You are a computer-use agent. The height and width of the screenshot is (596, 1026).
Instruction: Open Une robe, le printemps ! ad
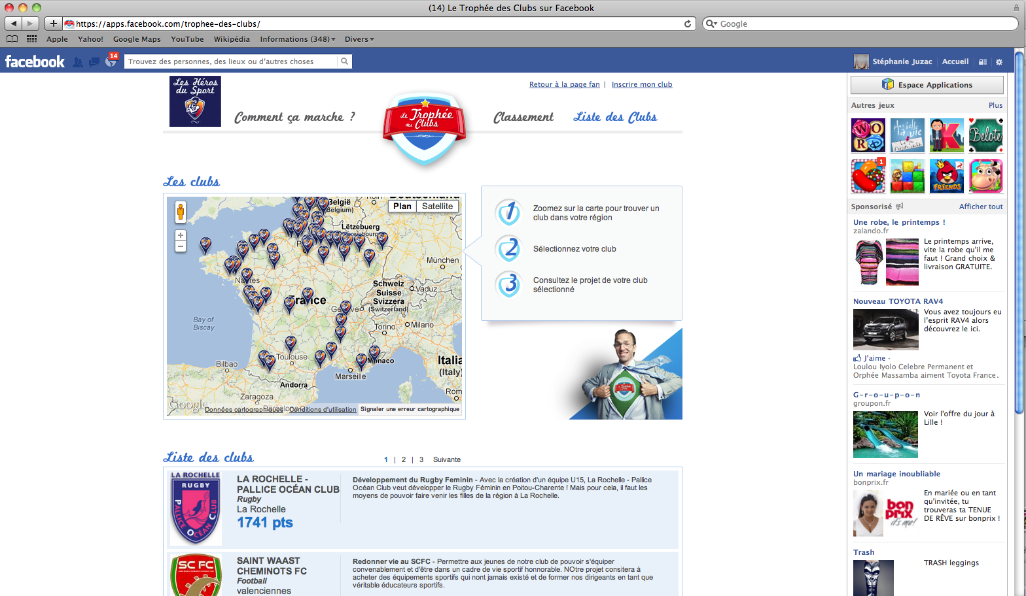point(899,222)
